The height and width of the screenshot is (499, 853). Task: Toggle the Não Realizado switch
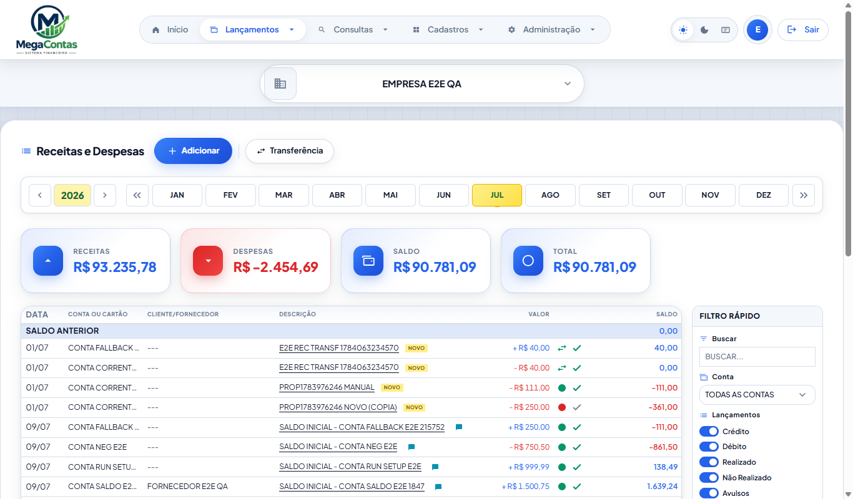[x=709, y=478]
